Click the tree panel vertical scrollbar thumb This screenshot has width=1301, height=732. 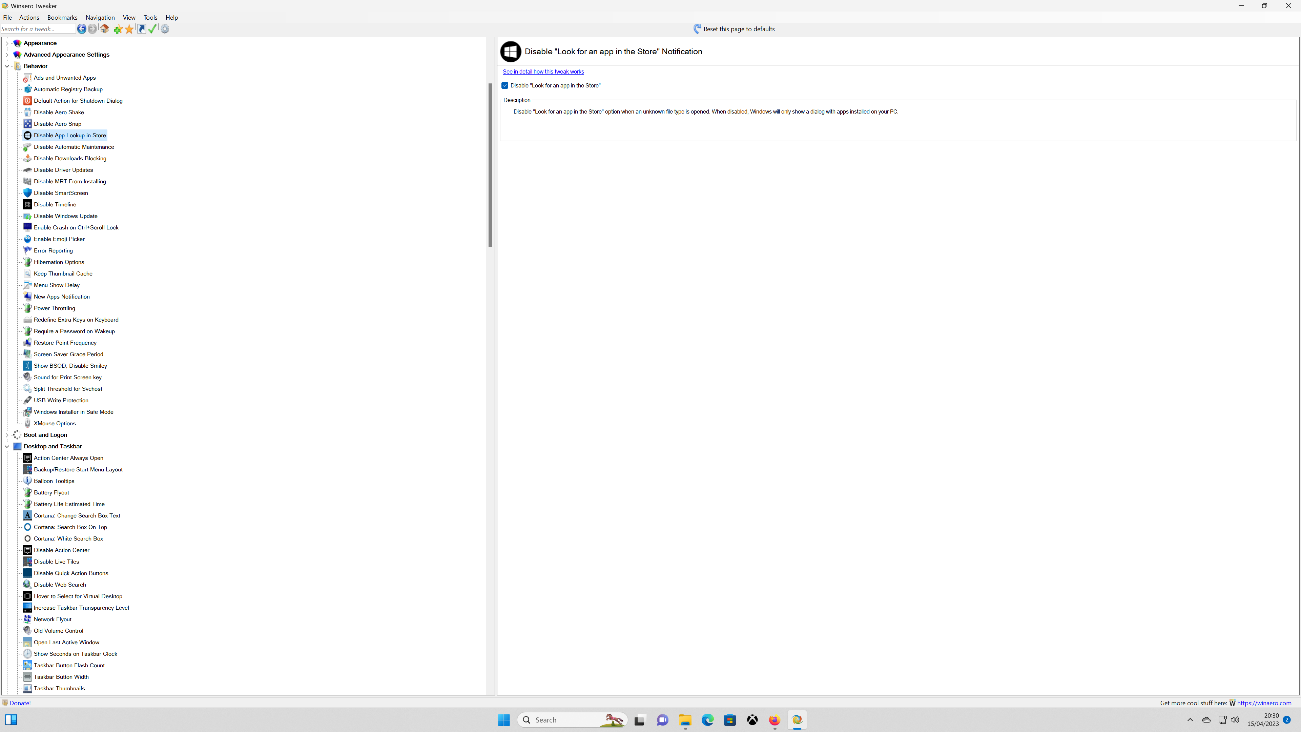click(x=490, y=165)
